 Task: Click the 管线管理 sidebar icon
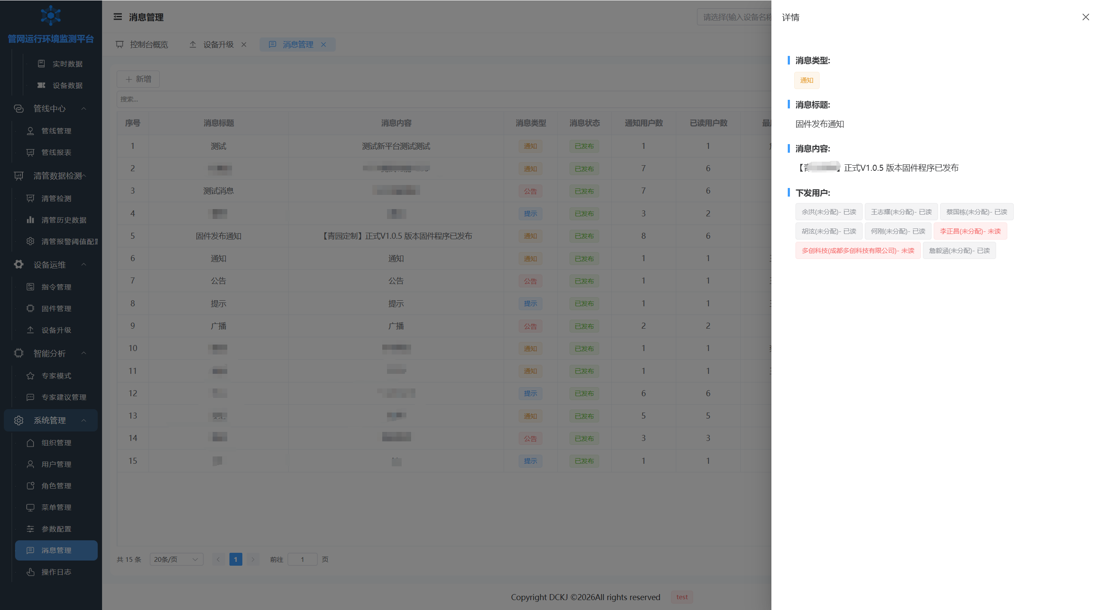tap(30, 131)
